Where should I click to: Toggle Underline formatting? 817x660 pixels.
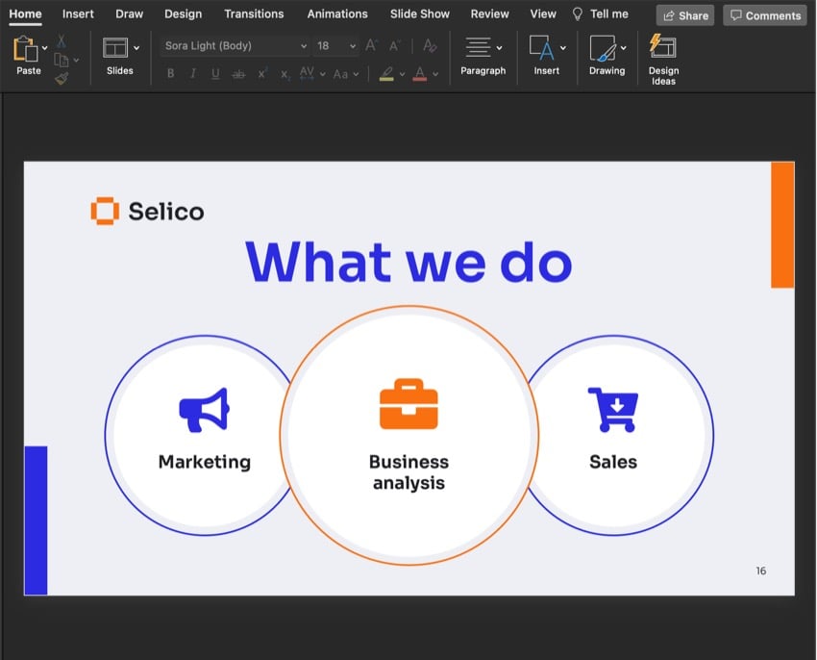215,74
